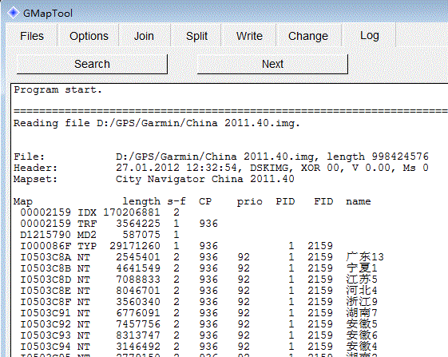The image size is (448, 357).
Task: Click the I0503C92 map row
Action: tap(199, 323)
